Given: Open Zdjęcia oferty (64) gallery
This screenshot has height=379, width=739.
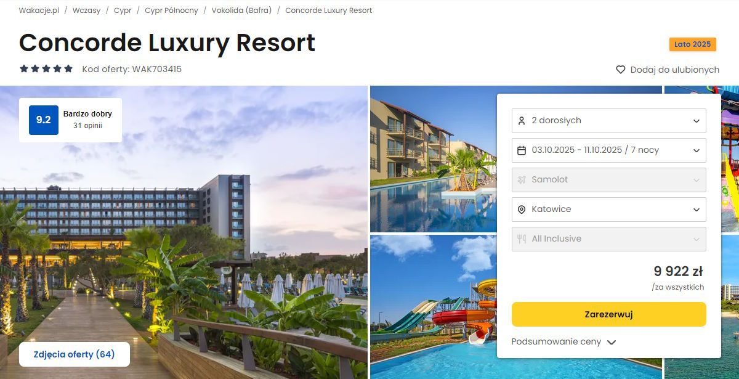Looking at the screenshot, I should 75,354.
